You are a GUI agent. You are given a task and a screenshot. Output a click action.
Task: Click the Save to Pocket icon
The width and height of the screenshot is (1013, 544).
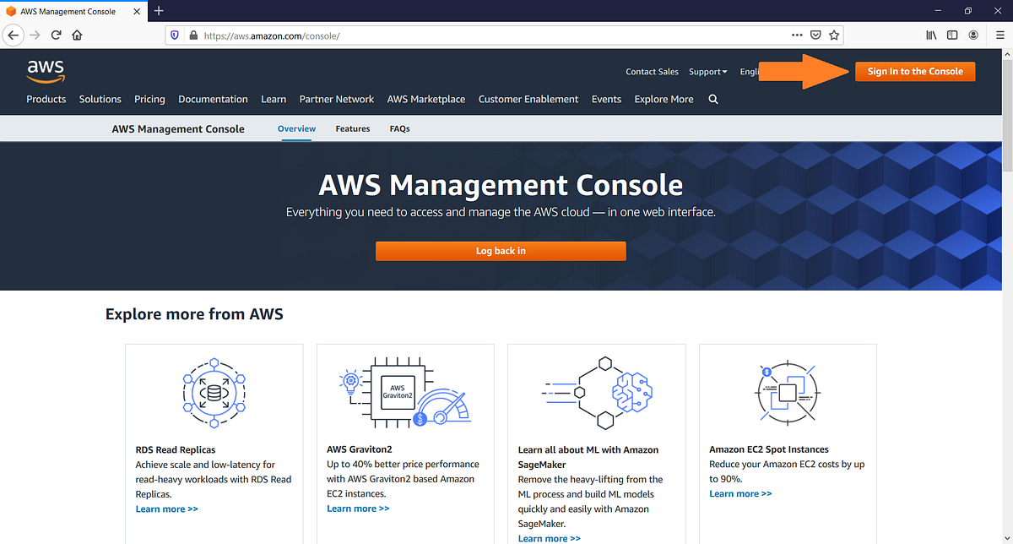click(x=815, y=35)
